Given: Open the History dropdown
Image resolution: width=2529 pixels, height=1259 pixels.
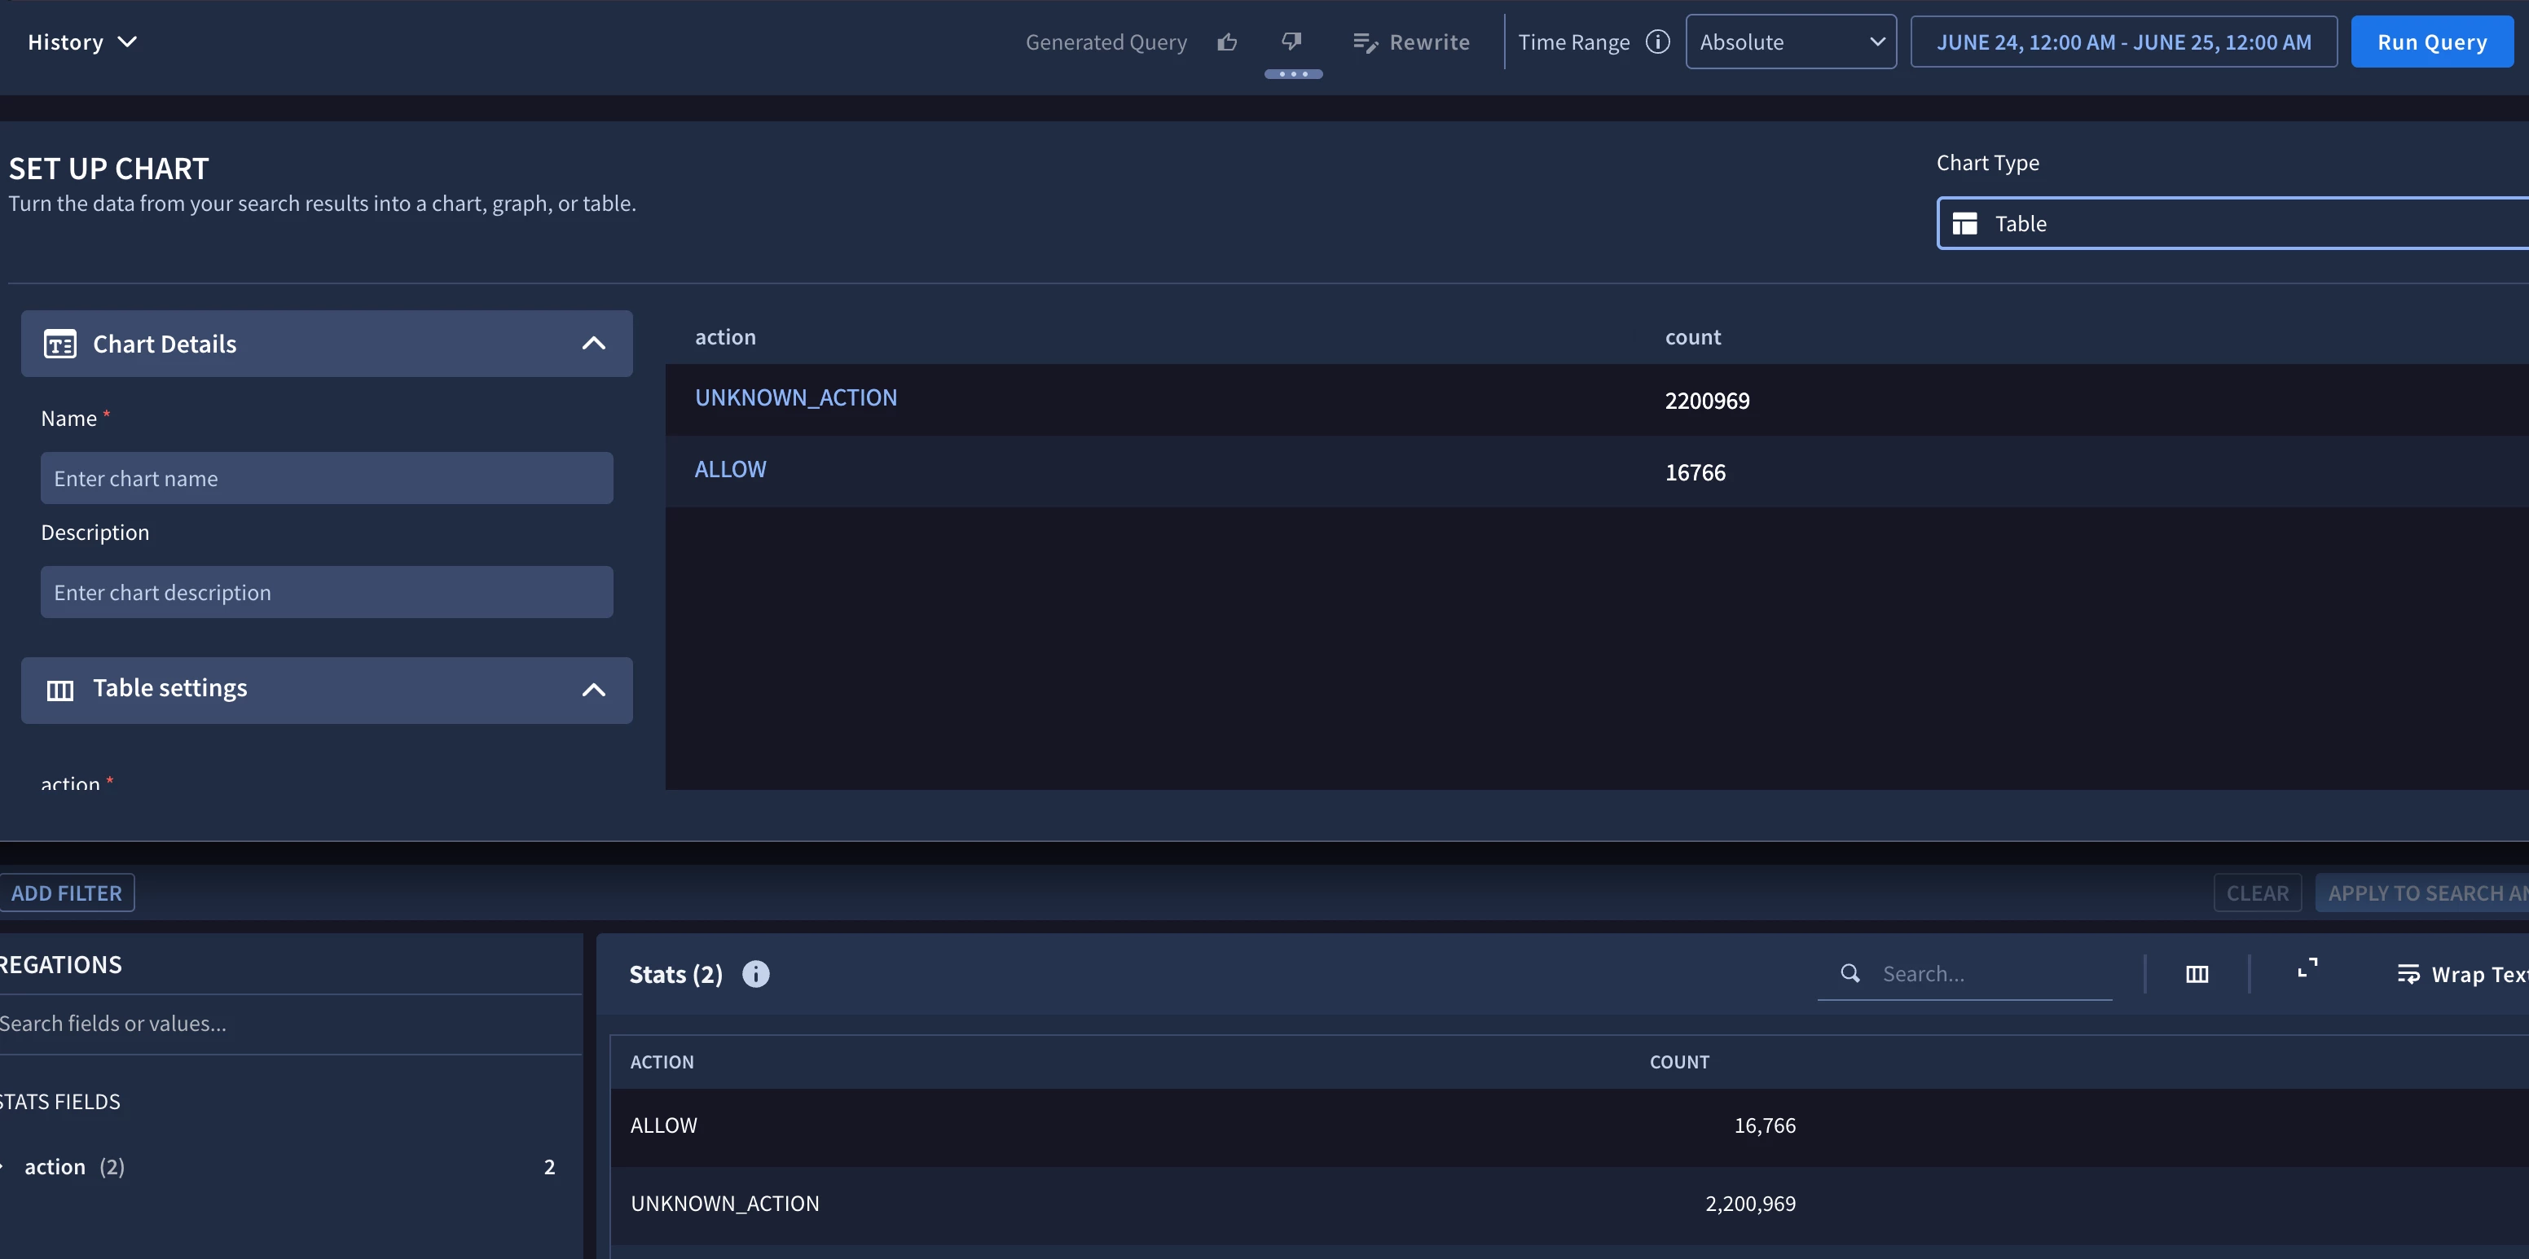Looking at the screenshot, I should pos(82,42).
